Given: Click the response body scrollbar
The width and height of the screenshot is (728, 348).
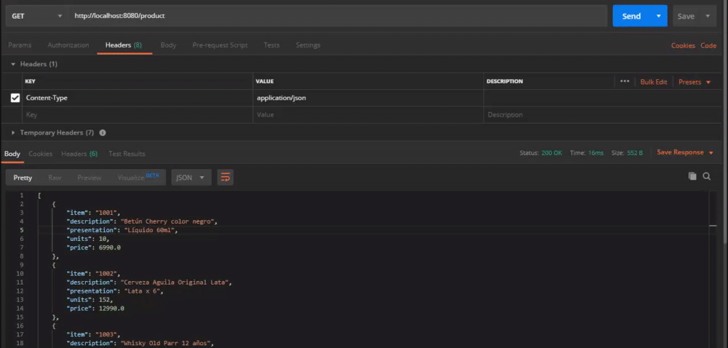Looking at the screenshot, I should click(x=713, y=269).
